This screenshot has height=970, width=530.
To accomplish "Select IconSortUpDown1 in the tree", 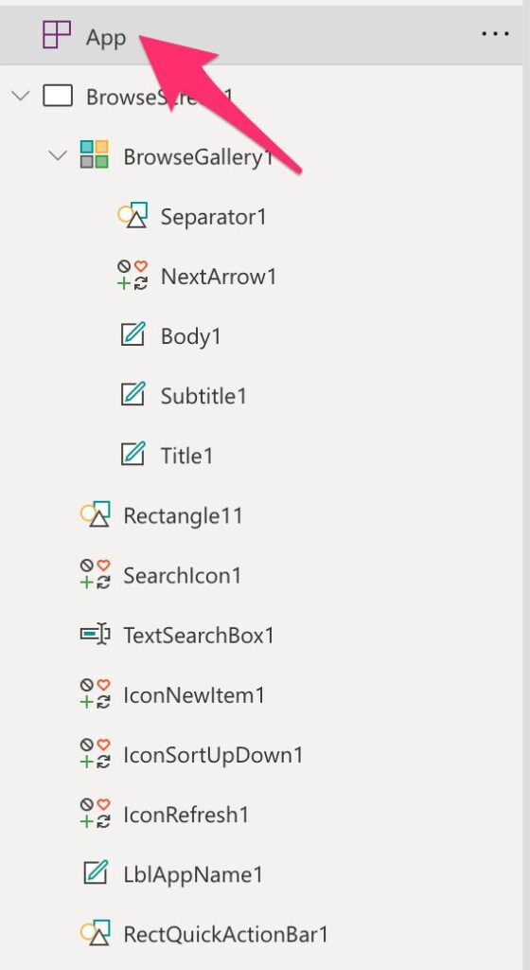I will click(213, 755).
